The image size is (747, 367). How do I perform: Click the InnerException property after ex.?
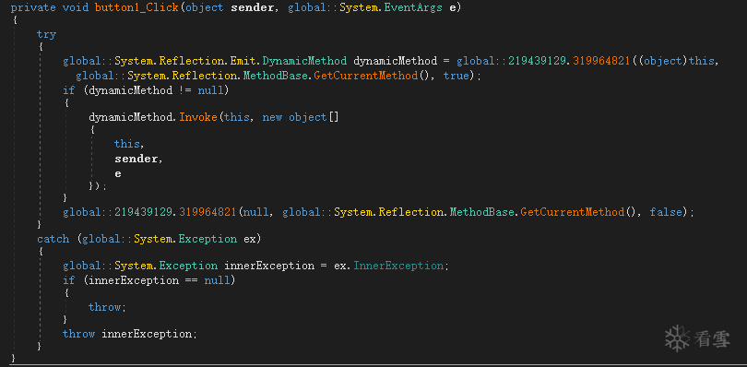point(398,265)
